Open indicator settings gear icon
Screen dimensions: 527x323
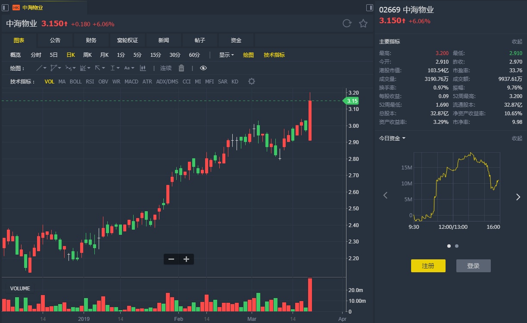[252, 82]
